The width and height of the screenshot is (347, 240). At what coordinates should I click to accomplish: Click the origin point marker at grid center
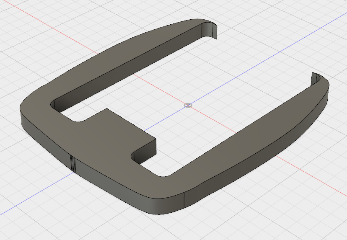[188, 105]
